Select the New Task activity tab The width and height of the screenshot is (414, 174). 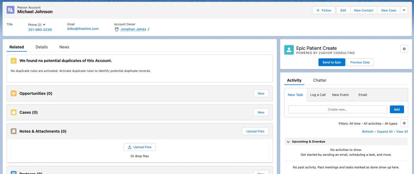pyautogui.click(x=295, y=95)
